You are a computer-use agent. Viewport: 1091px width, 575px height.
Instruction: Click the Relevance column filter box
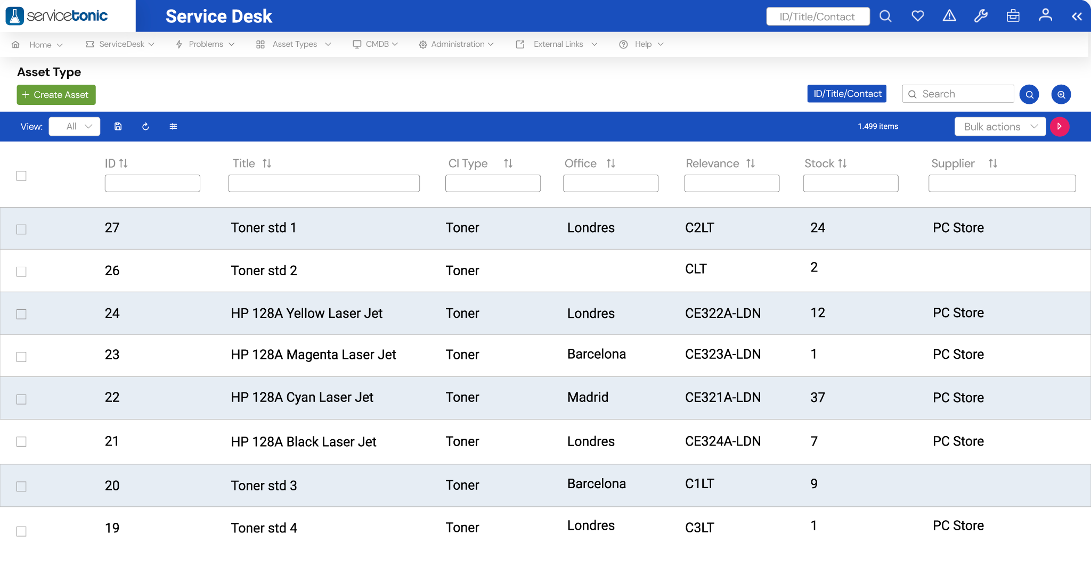pos(732,183)
